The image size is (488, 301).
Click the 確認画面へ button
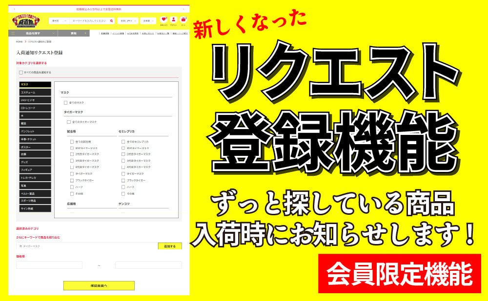click(99, 285)
